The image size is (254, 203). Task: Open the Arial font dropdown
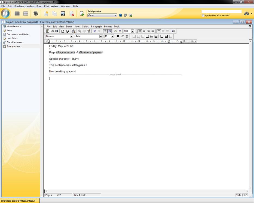coord(101,36)
